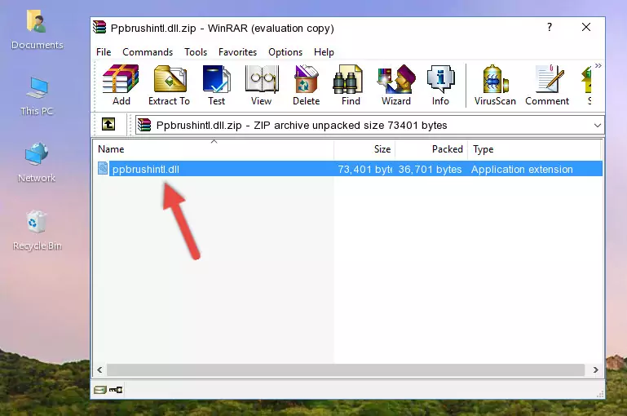Select the This PC desktop icon
The height and width of the screenshot is (416, 627).
click(x=37, y=96)
